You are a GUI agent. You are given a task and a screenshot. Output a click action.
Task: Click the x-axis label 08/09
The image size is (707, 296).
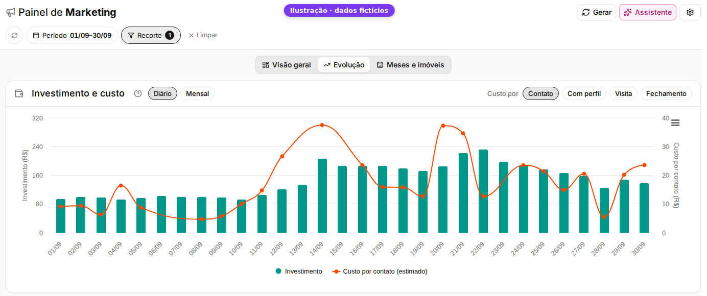coord(196,249)
